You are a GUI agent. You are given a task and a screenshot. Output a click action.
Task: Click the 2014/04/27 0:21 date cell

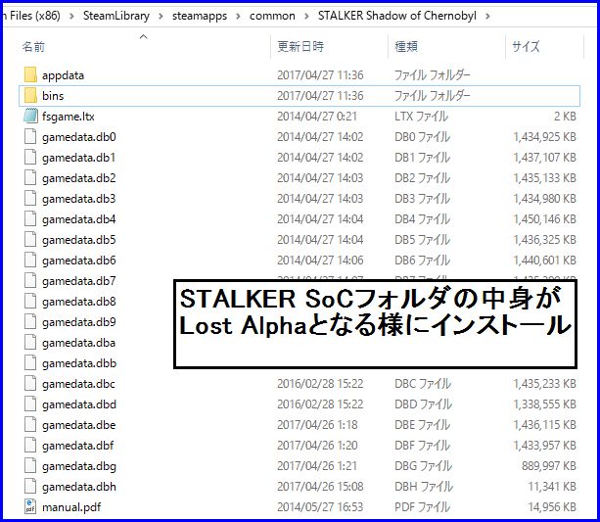[x=317, y=117]
